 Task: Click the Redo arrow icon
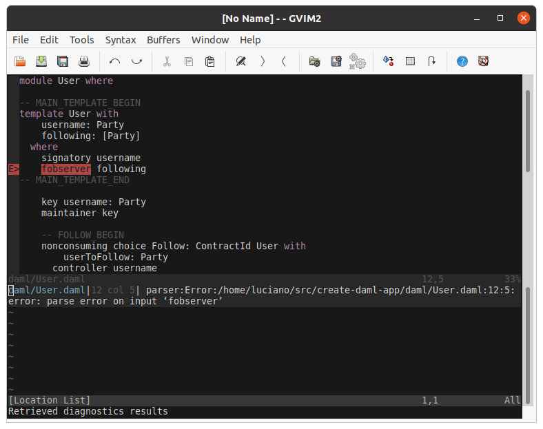[x=136, y=61]
